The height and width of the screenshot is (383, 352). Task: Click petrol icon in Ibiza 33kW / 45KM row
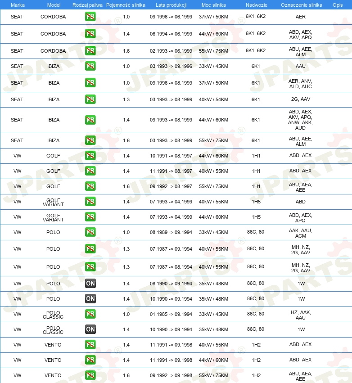[90, 66]
